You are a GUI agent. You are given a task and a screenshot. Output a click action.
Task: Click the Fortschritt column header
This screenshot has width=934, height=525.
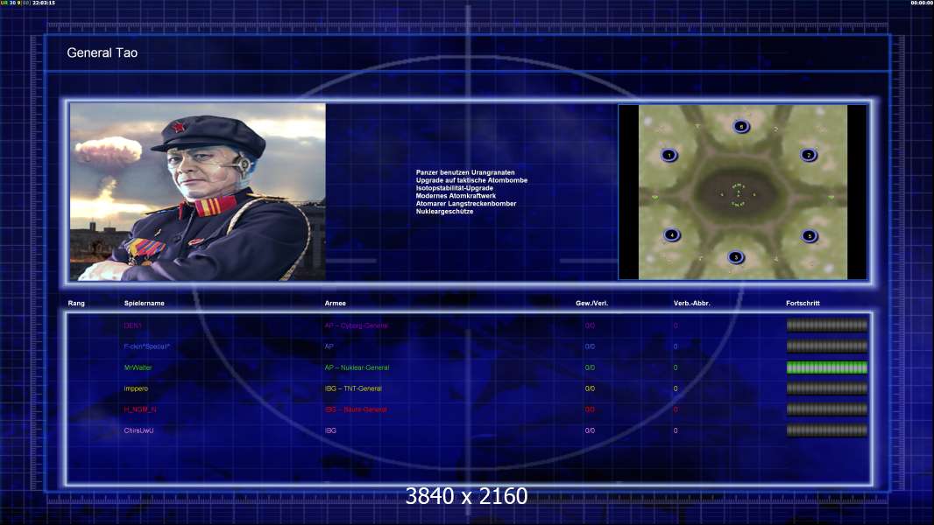pyautogui.click(x=803, y=304)
